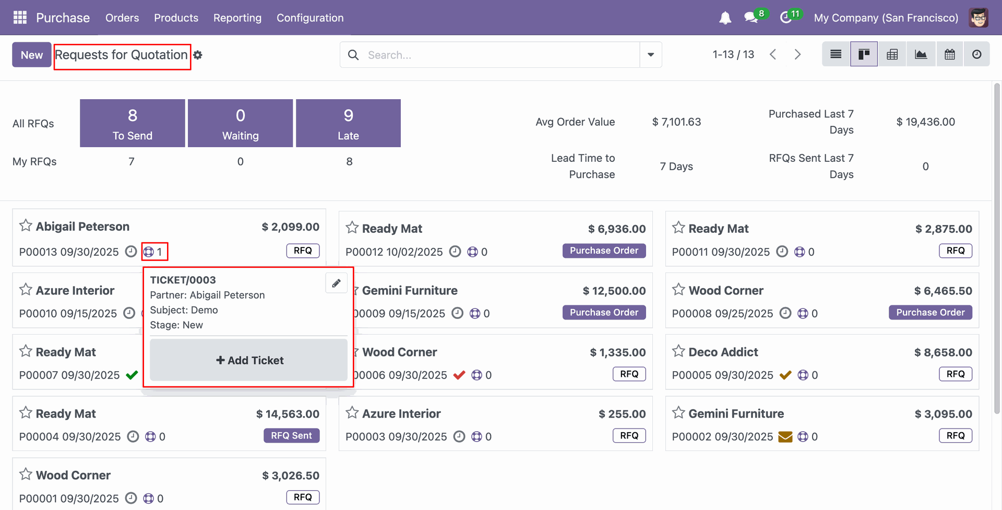Toggle favorite star on Deco Addict card
This screenshot has height=510, width=1002.
[x=678, y=351]
